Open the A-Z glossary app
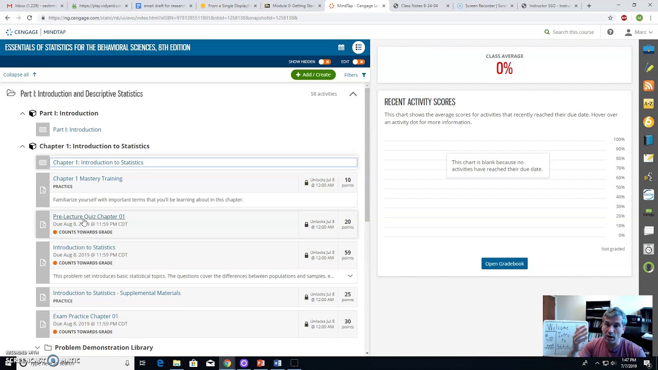658x370 pixels. point(649,104)
